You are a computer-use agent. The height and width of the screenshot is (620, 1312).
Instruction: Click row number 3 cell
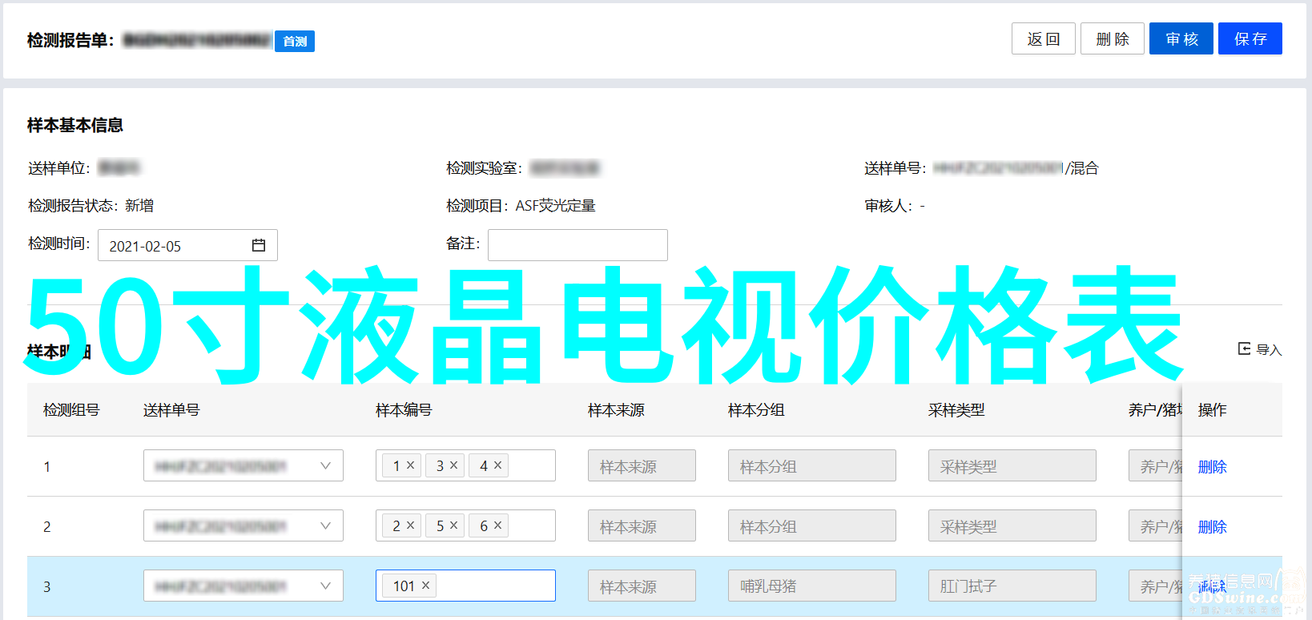tap(46, 586)
